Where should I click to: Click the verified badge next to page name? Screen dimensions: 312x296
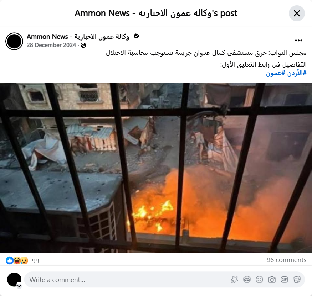click(136, 36)
